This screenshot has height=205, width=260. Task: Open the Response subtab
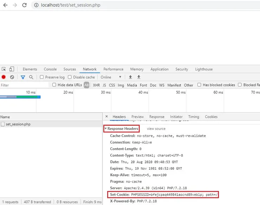click(157, 117)
